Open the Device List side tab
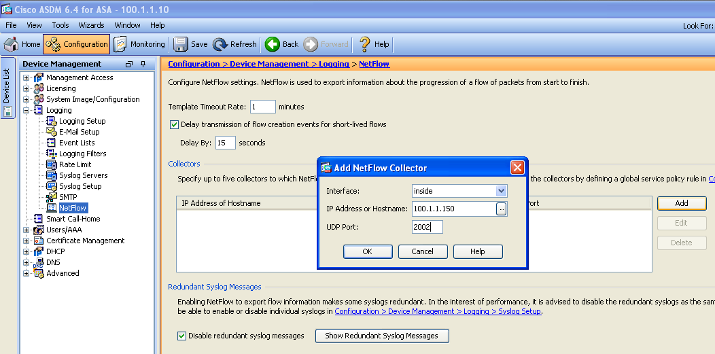The image size is (715, 354). pos(7,85)
